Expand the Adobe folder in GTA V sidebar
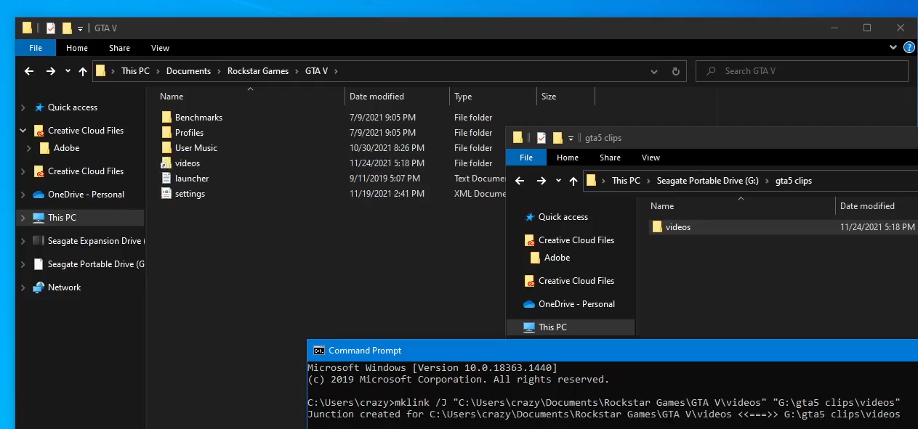The width and height of the screenshot is (918, 429). click(x=29, y=148)
